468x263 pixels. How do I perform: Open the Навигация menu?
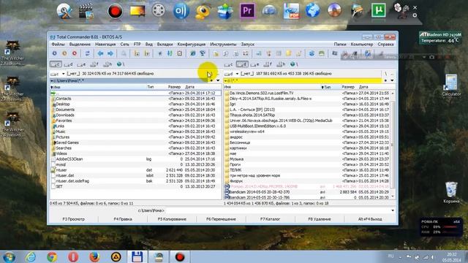point(105,44)
